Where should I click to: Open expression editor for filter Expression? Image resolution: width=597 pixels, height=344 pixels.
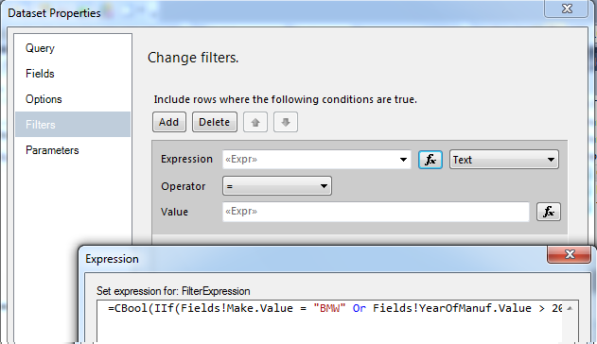coord(430,160)
